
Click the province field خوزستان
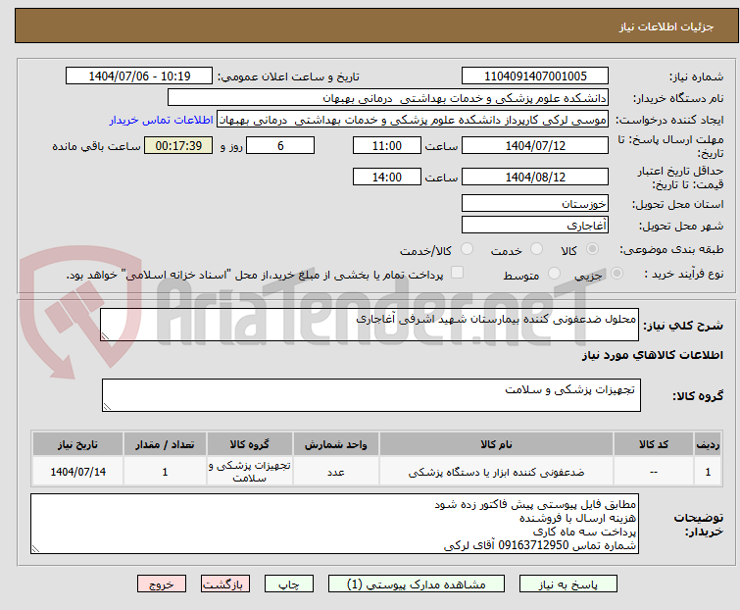[x=535, y=203]
